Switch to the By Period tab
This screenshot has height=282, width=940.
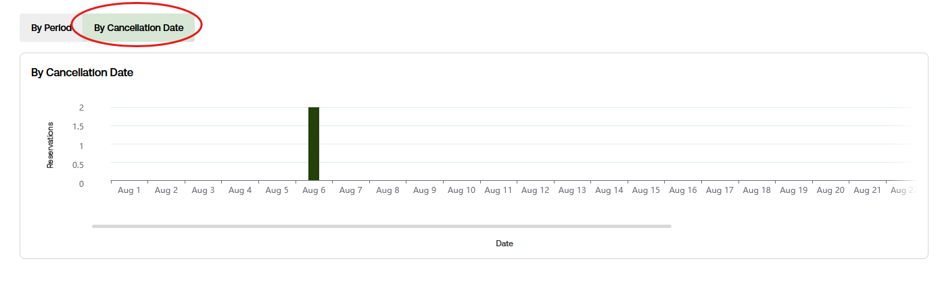[x=51, y=28]
